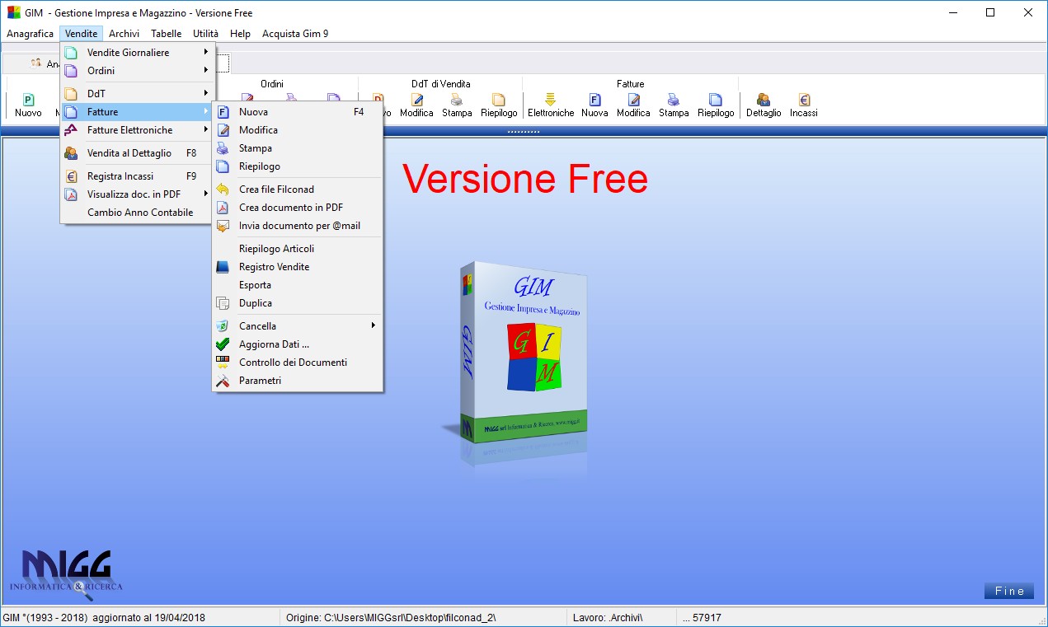The height and width of the screenshot is (627, 1048).
Task: Choose Stampa in the Fatture submenu
Action: [298, 148]
